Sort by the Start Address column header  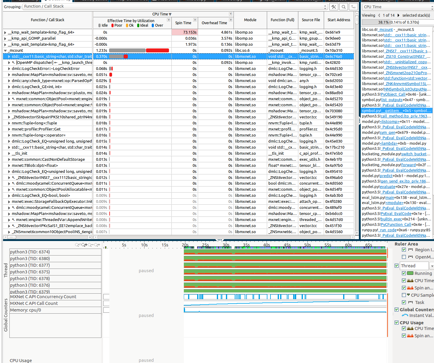coord(339,20)
